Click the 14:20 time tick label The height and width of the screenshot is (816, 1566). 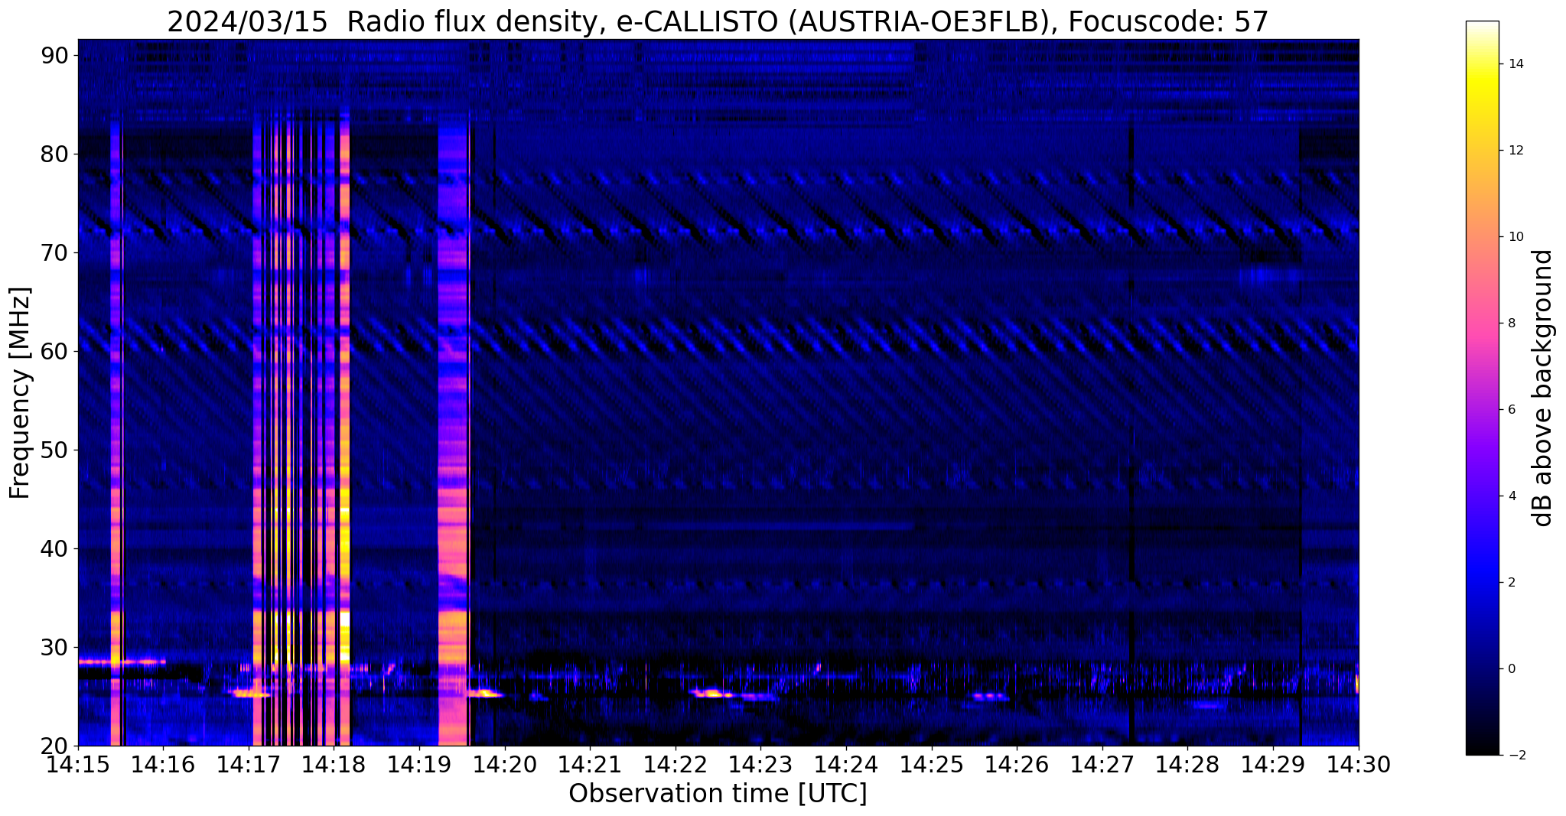pos(505,764)
